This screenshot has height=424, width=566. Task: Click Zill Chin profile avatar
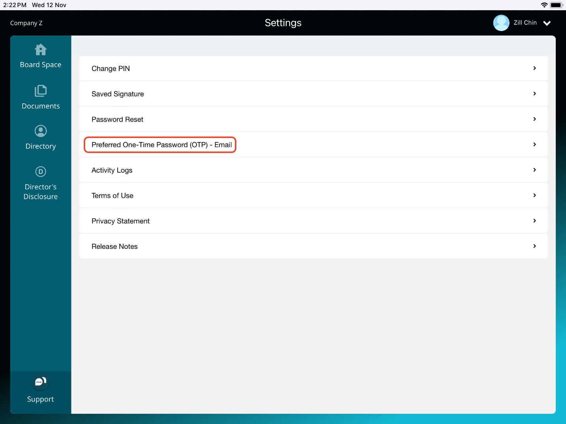[501, 23]
